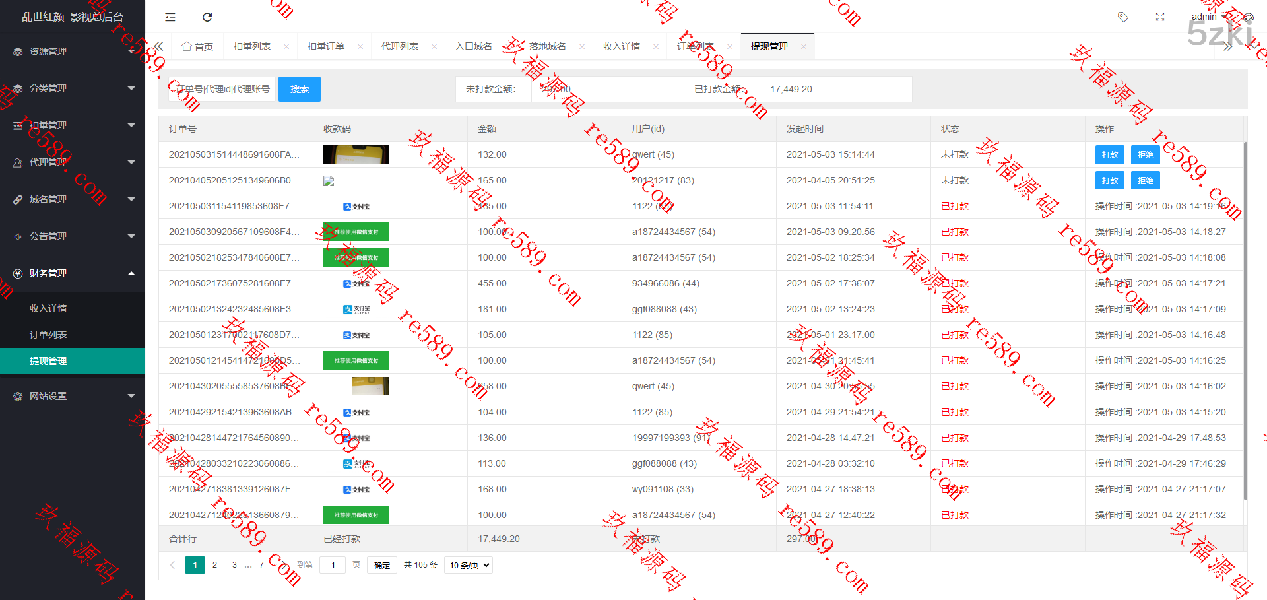1267x600 pixels.
Task: Open the photo payment code in the 132.00 row
Action: (356, 154)
